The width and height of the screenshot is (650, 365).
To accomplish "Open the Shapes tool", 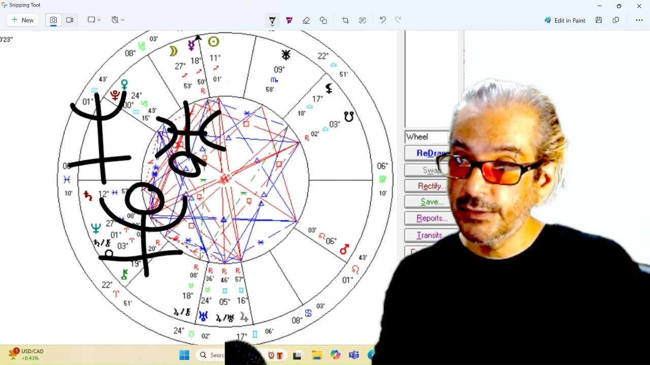I will tap(323, 20).
